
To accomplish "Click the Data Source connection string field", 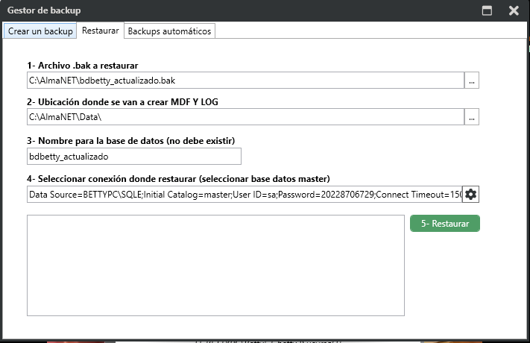I will coord(244,195).
